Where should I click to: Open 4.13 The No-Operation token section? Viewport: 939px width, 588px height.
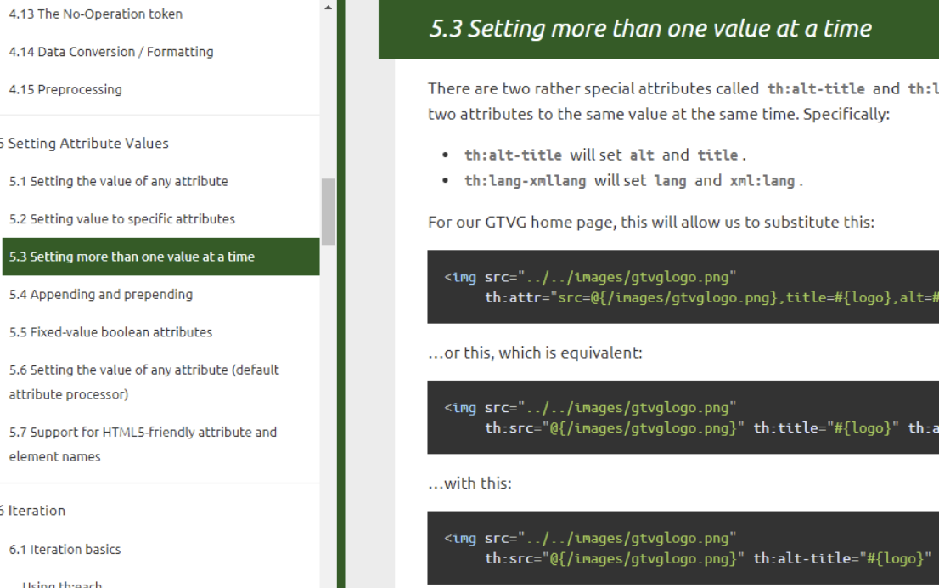96,14
